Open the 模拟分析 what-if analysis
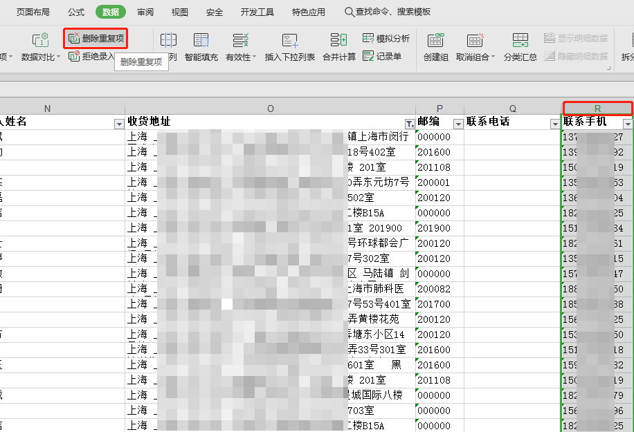This screenshot has height=432, width=634. (386, 38)
